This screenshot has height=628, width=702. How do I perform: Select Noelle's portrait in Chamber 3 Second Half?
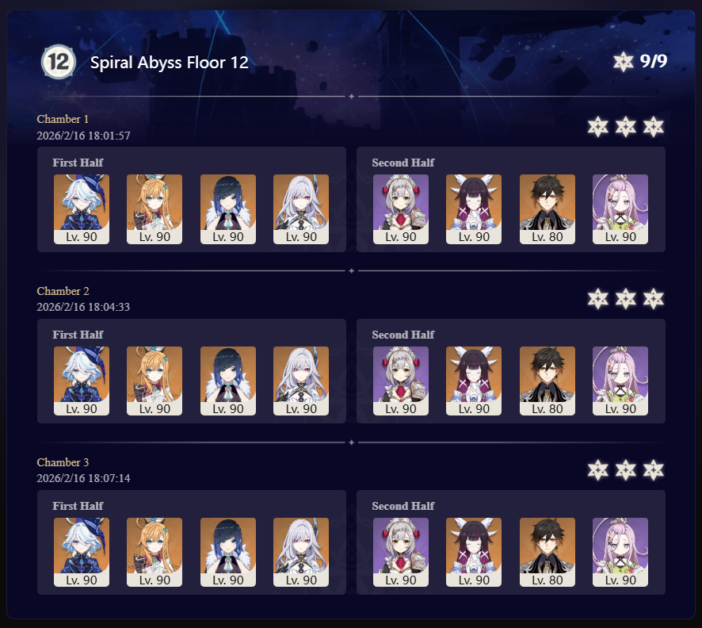click(401, 553)
